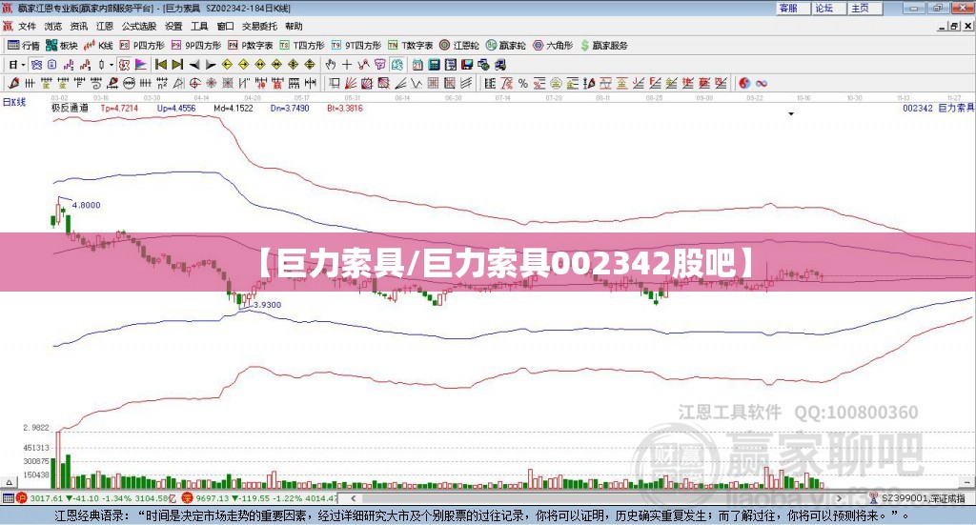Click the truck icon in toolbar

[499, 65]
